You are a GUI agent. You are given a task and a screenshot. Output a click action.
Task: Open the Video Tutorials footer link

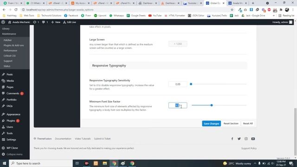[x=83, y=139]
